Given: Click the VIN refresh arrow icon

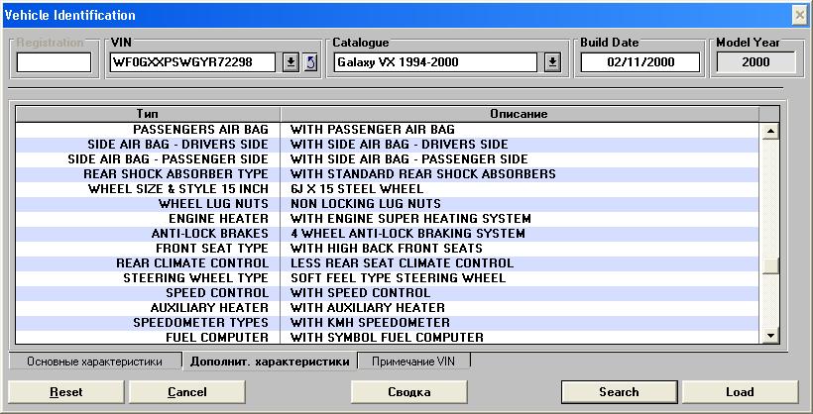Looking at the screenshot, I should click(309, 62).
